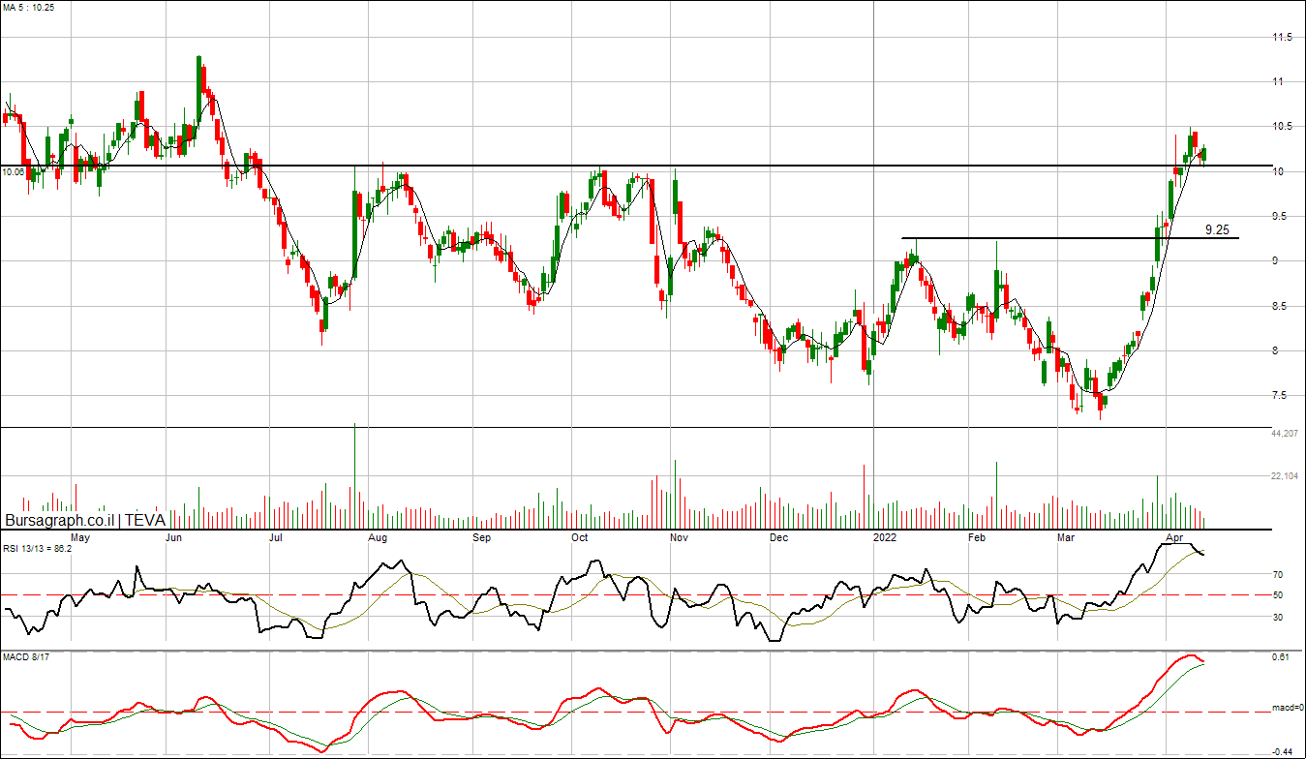Select the Oct date axis label

[x=580, y=536]
